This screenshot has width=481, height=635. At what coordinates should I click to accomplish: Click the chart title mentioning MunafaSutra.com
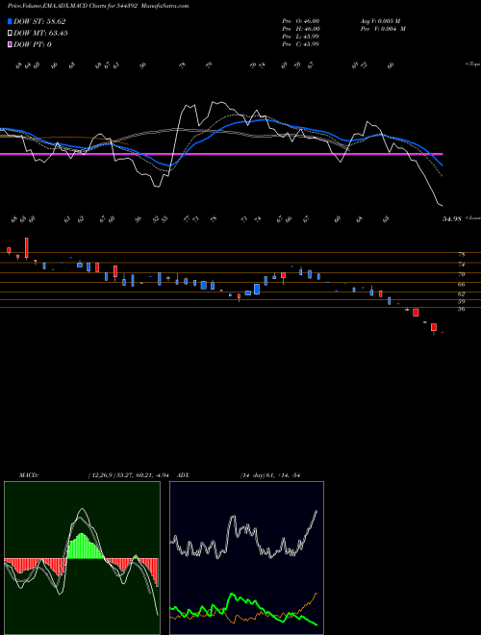(98, 7)
